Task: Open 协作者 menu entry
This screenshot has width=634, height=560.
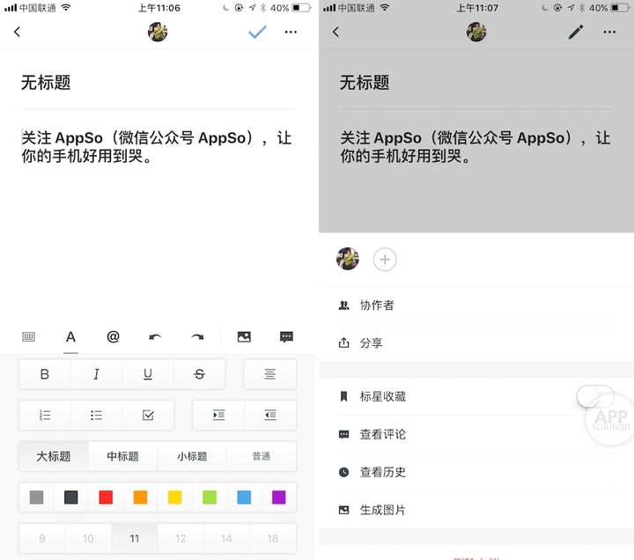Action: [476, 306]
